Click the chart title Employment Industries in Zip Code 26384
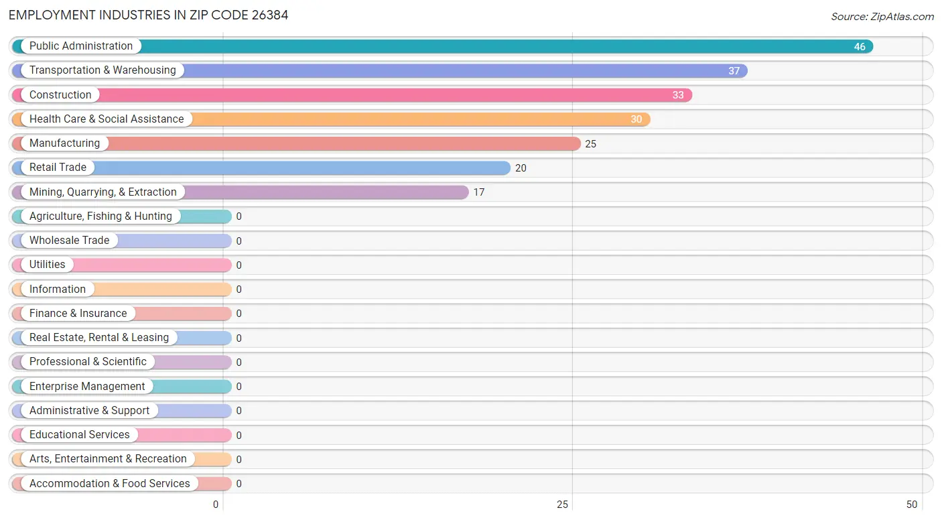 click(149, 15)
